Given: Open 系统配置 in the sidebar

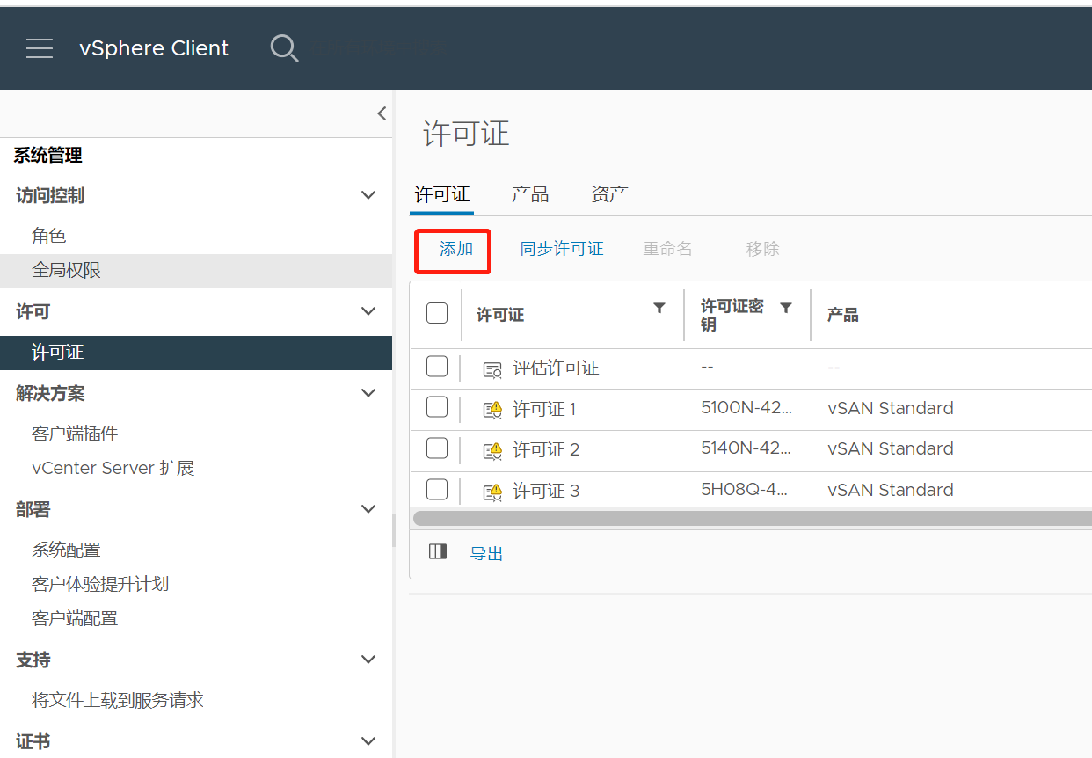Looking at the screenshot, I should point(67,550).
